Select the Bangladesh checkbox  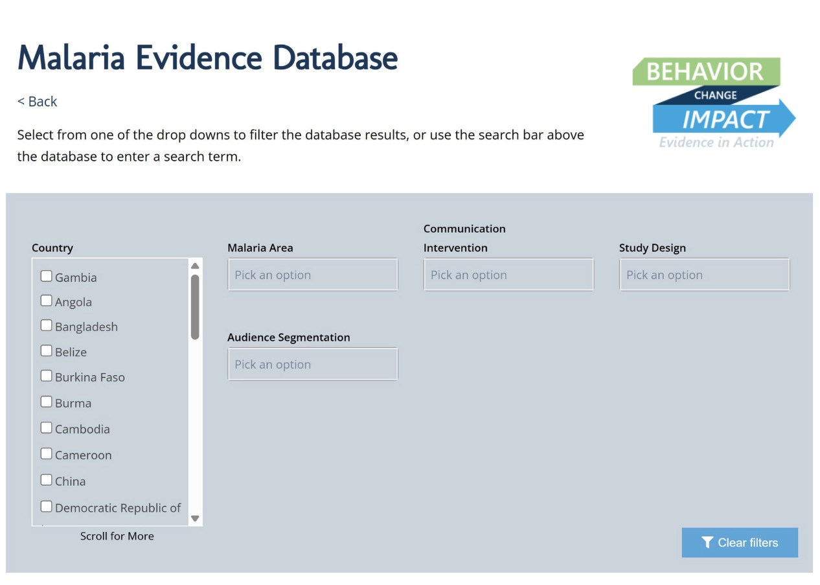(47, 326)
